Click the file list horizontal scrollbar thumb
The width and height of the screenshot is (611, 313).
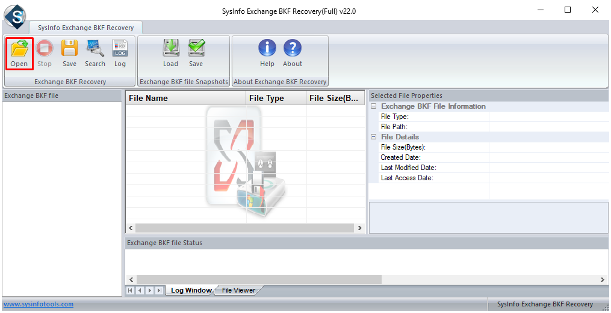(x=244, y=228)
